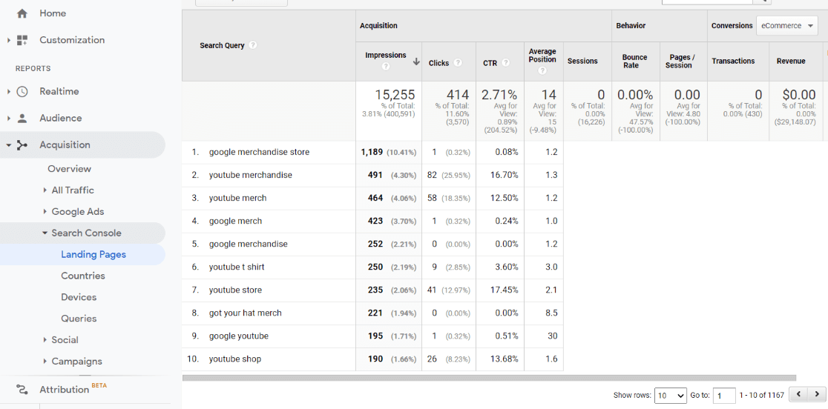Click the Home navigation item
The width and height of the screenshot is (828, 409).
point(53,13)
